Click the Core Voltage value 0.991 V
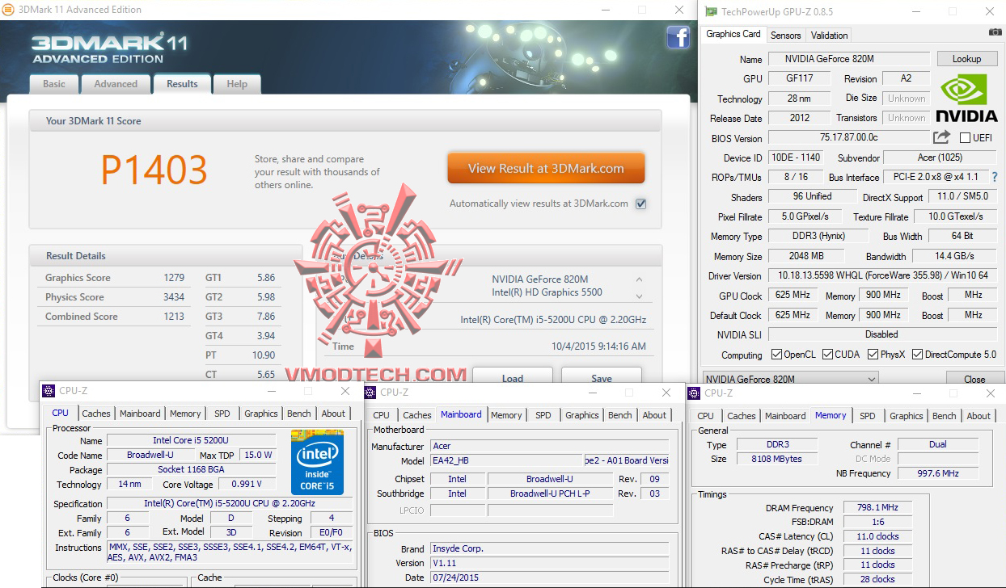Viewport: 1006px width, 588px height. point(247,485)
